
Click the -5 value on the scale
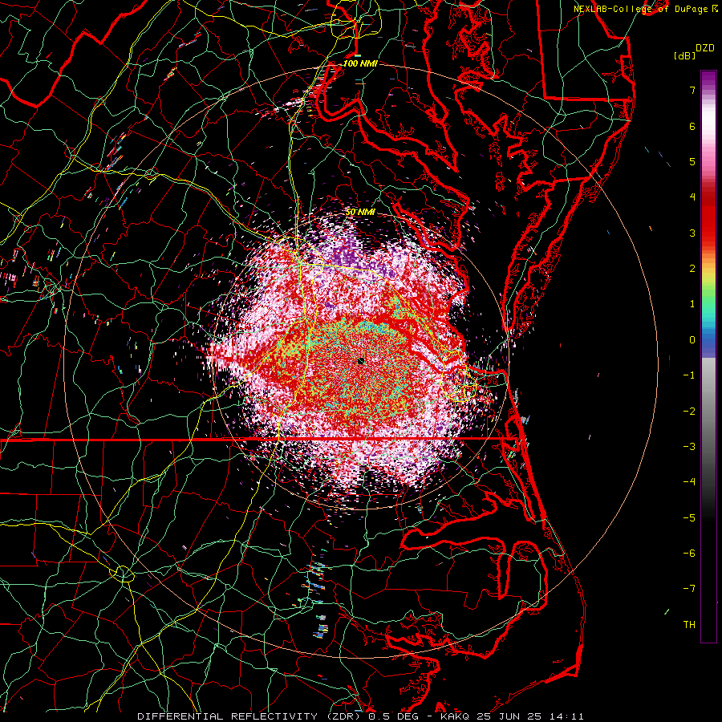click(689, 518)
